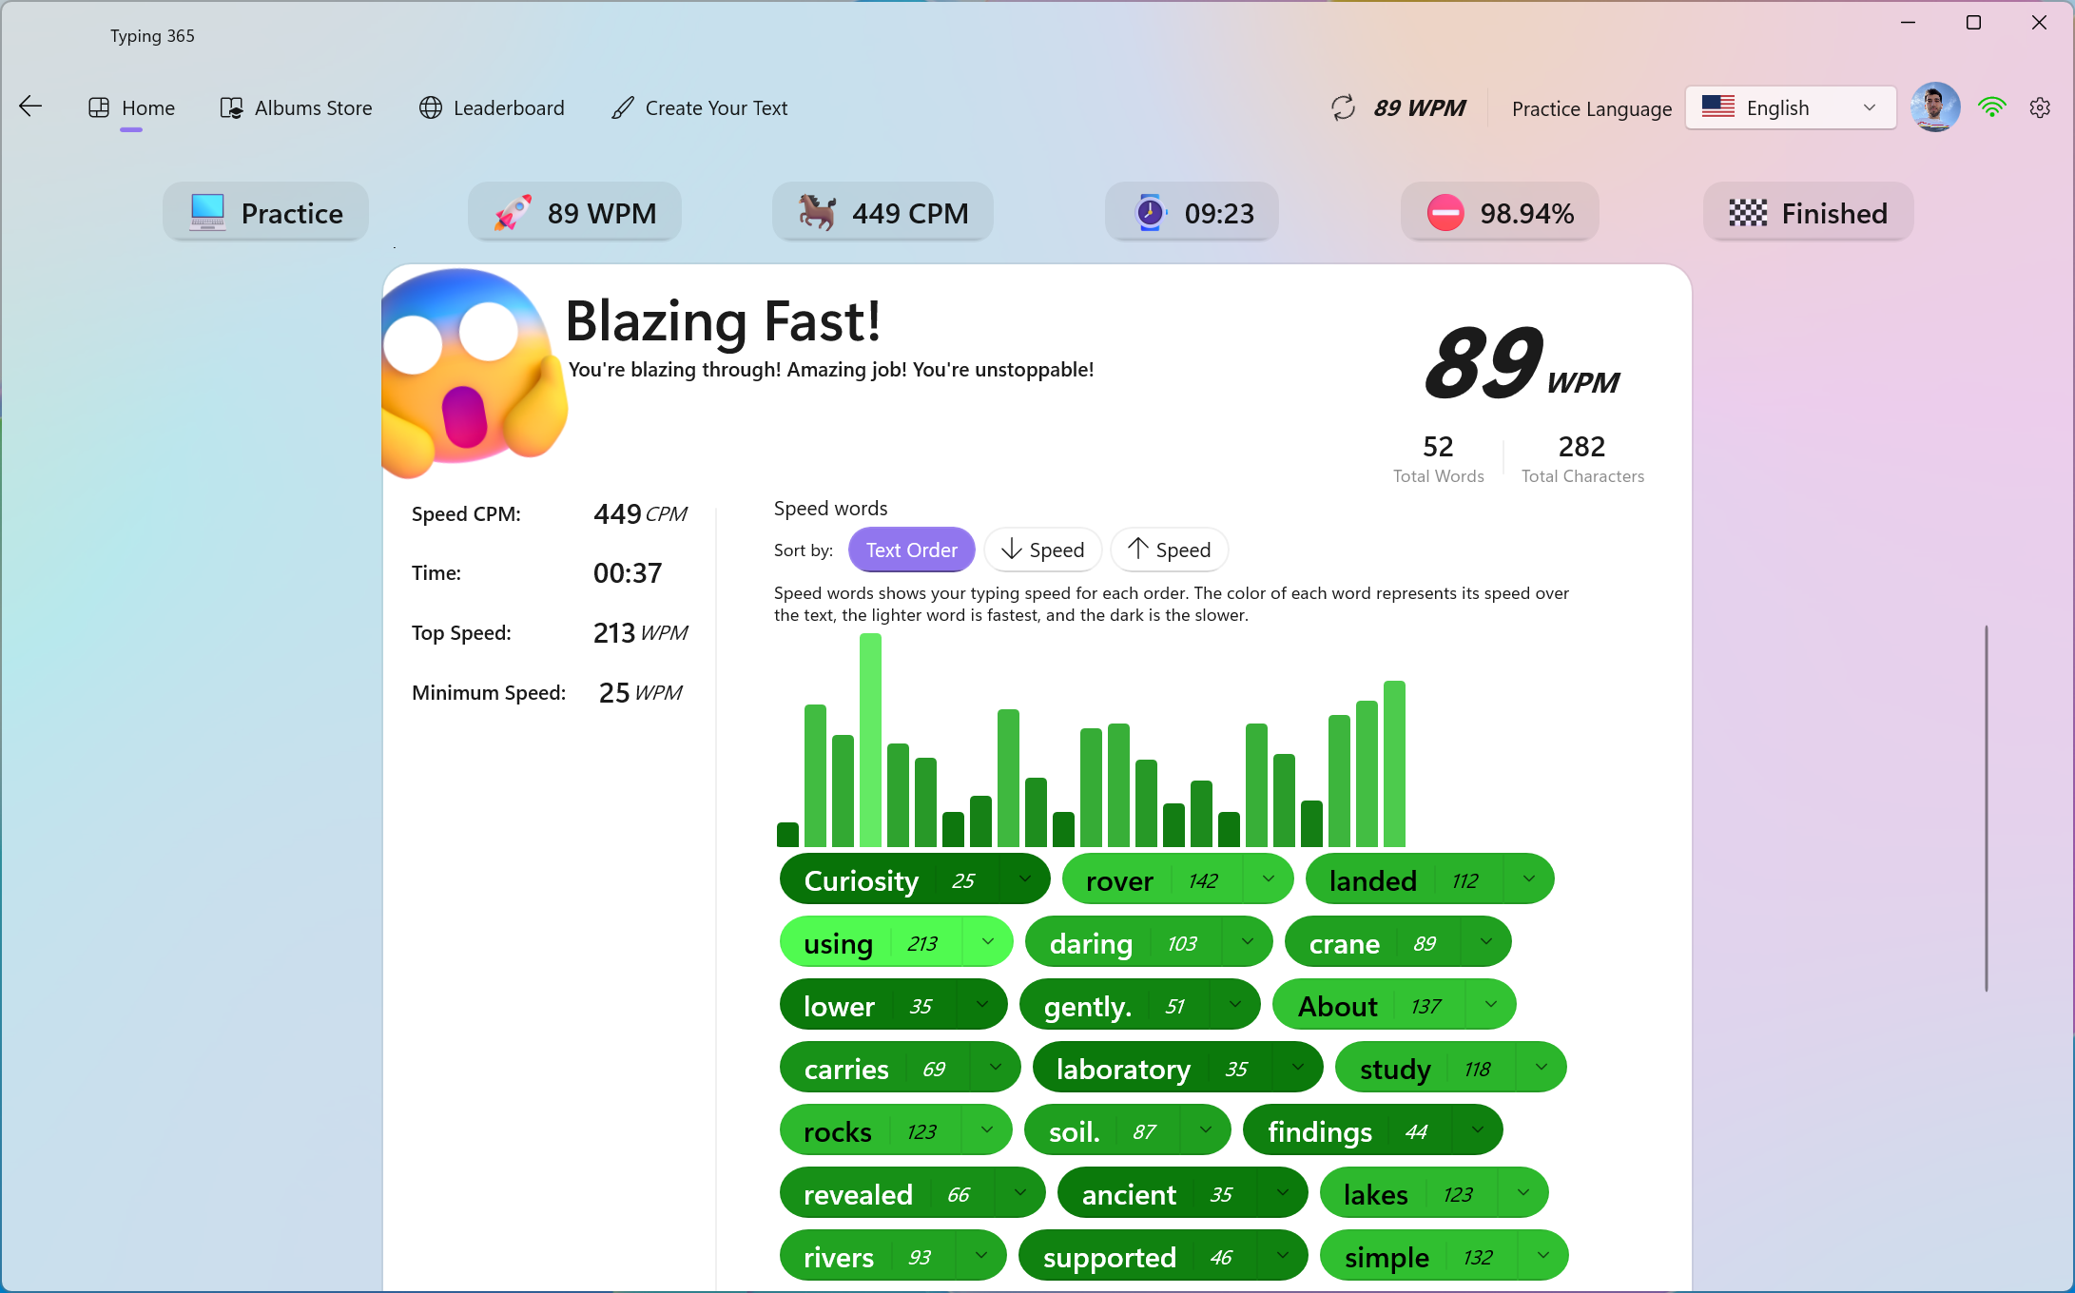Click the horse icon next to 449 CPM

tap(817, 212)
